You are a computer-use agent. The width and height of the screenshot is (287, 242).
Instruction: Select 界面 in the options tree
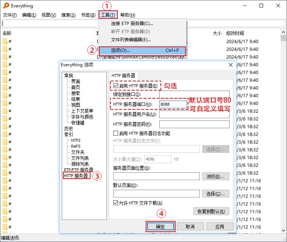tap(75, 81)
